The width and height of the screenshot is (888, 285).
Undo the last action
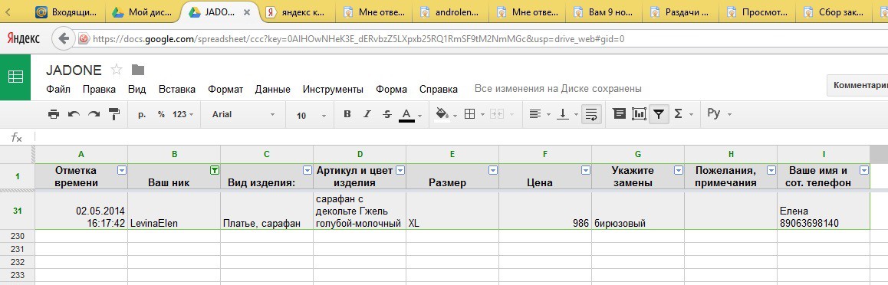pos(74,114)
